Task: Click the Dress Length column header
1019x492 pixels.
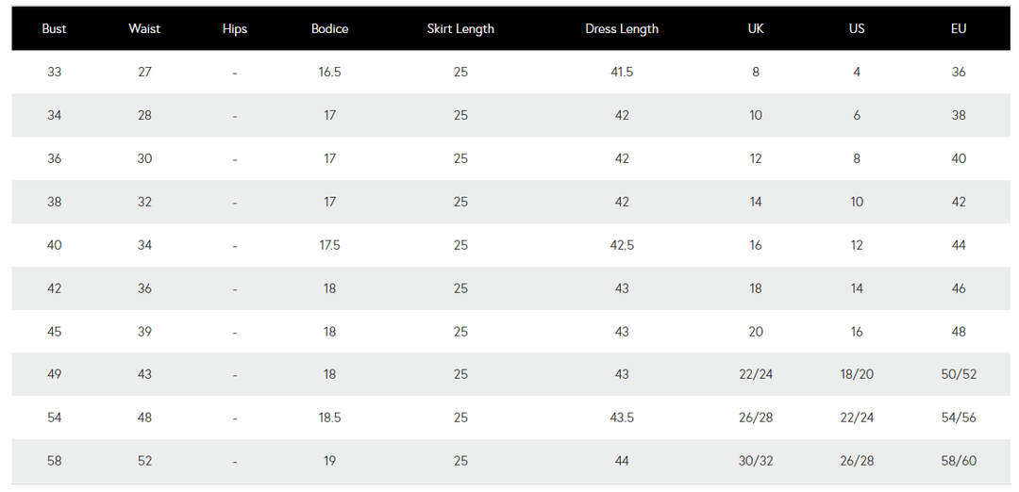Action: [x=622, y=29]
